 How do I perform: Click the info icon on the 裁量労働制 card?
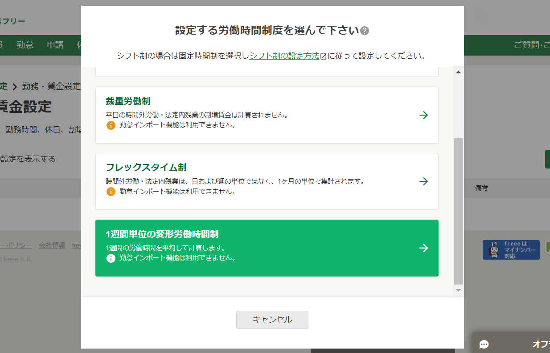pos(111,125)
